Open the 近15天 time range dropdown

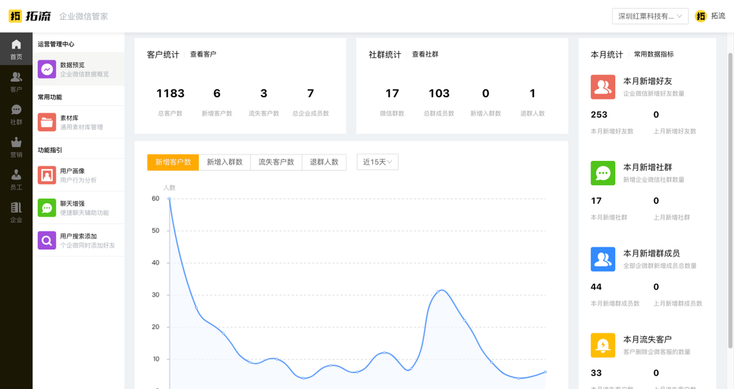coord(377,162)
